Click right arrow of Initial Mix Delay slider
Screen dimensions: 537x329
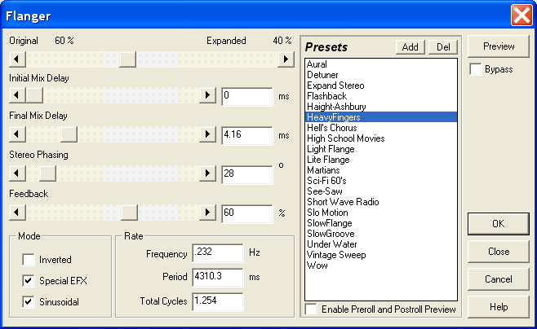tap(208, 96)
